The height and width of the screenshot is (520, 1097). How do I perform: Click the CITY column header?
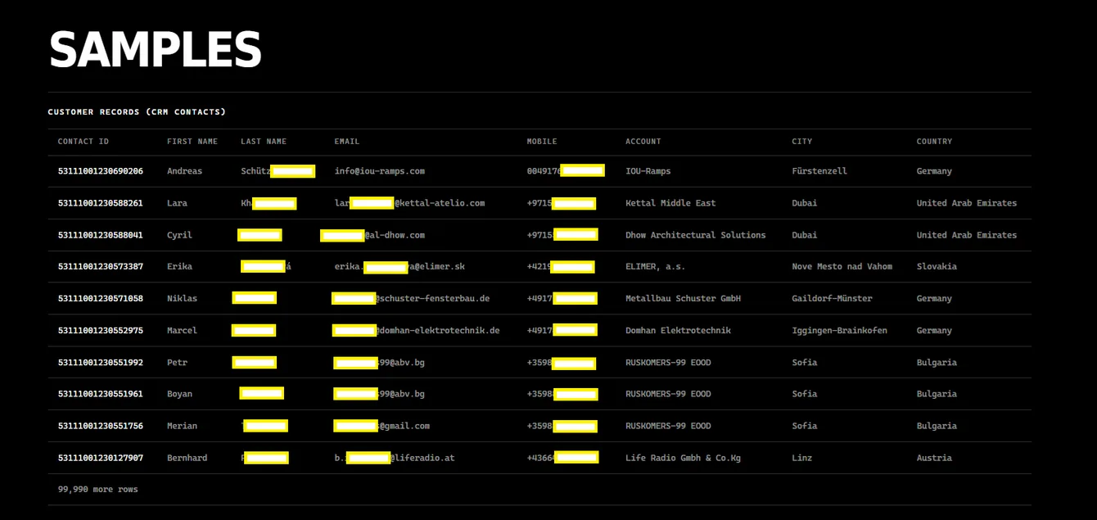point(802,142)
